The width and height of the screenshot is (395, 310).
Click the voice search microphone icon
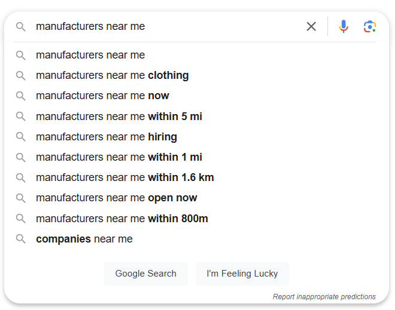(x=344, y=26)
